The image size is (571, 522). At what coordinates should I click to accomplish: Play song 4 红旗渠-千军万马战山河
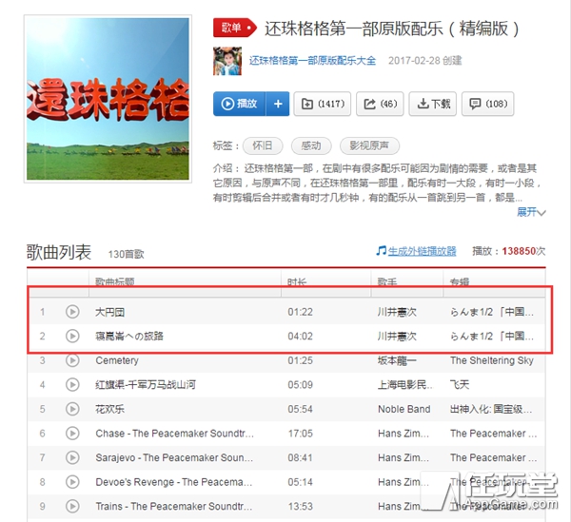click(x=72, y=384)
